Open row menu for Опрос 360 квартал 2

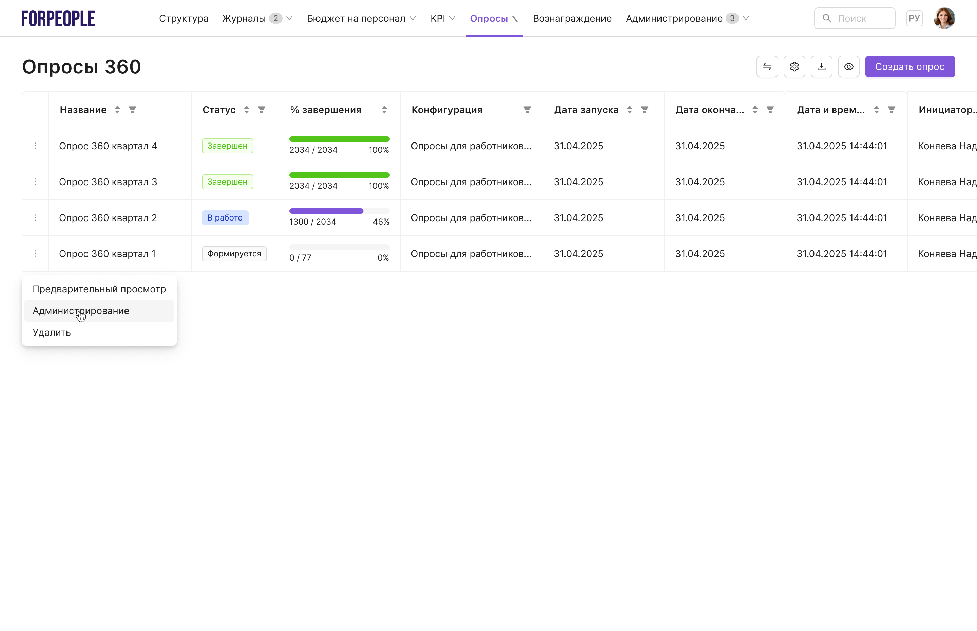click(35, 217)
